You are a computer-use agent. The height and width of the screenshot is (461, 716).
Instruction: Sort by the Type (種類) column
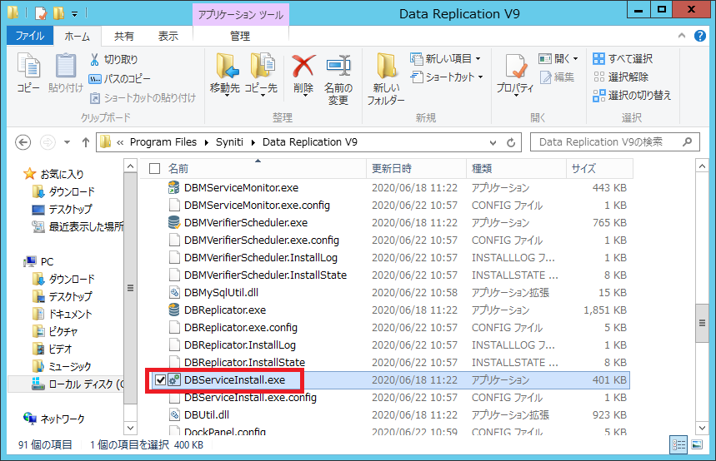pyautogui.click(x=517, y=169)
